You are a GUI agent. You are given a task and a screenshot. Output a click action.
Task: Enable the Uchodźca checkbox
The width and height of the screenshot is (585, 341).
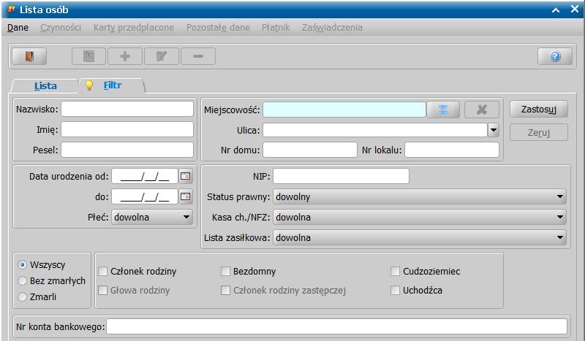tap(395, 290)
